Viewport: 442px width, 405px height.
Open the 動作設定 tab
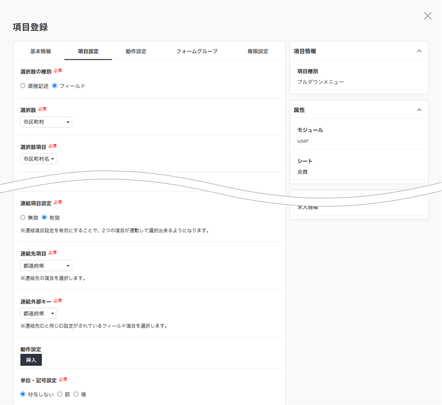coord(136,51)
